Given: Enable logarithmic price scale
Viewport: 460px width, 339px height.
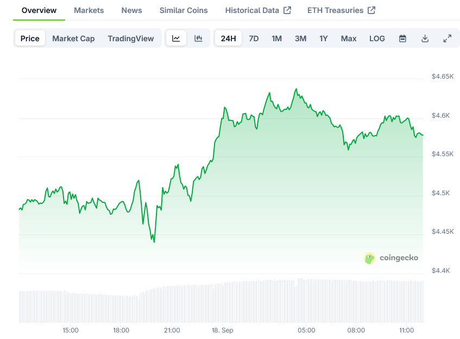Looking at the screenshot, I should [377, 38].
